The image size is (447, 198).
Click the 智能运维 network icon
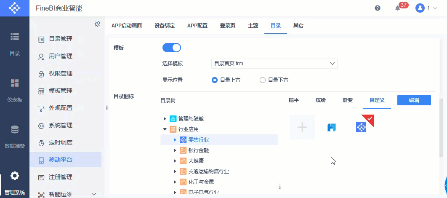tap(41, 195)
